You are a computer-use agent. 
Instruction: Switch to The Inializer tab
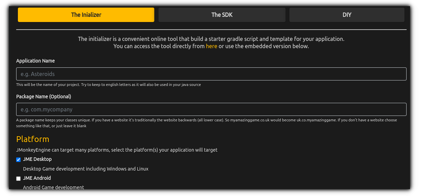tap(86, 15)
